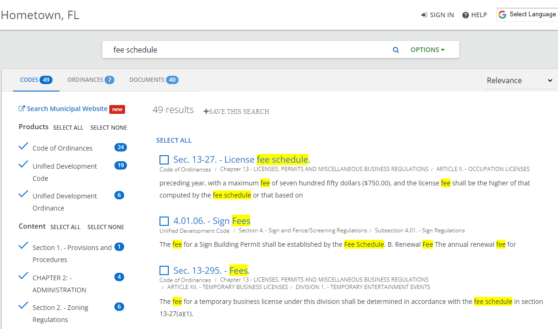Viewport: 558px width, 329px height.
Task: Click breadcrumb 'Section 4. - Sign and Fence/Screening Regulations'
Action: point(303,230)
